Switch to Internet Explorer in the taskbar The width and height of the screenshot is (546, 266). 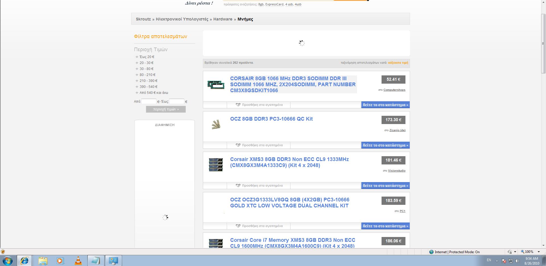[24, 260]
